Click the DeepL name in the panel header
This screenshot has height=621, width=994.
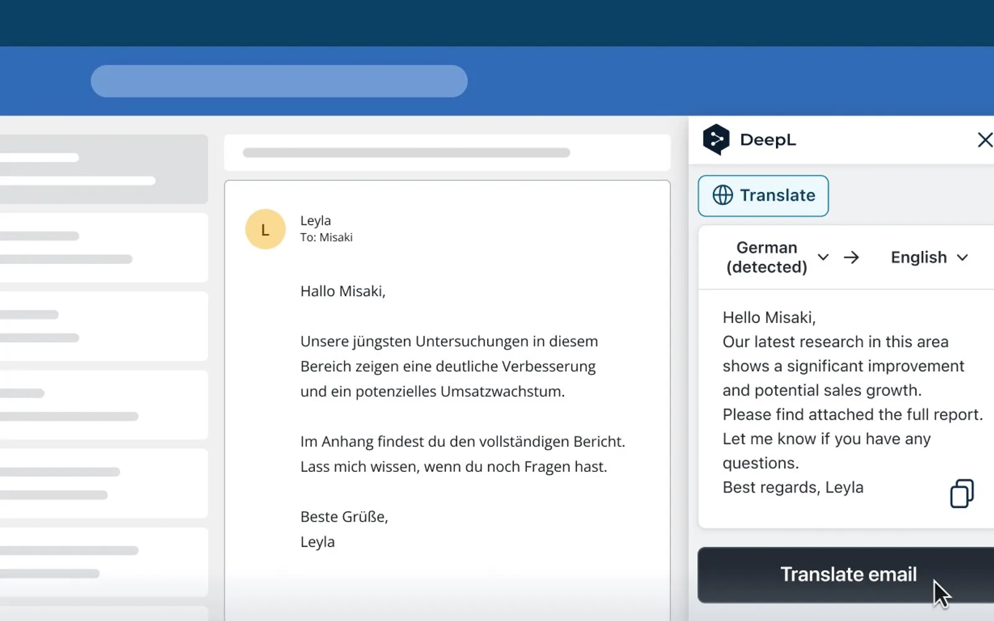pyautogui.click(x=768, y=140)
